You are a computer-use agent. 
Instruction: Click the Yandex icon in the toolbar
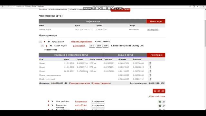pyautogui.click(x=9, y=6)
